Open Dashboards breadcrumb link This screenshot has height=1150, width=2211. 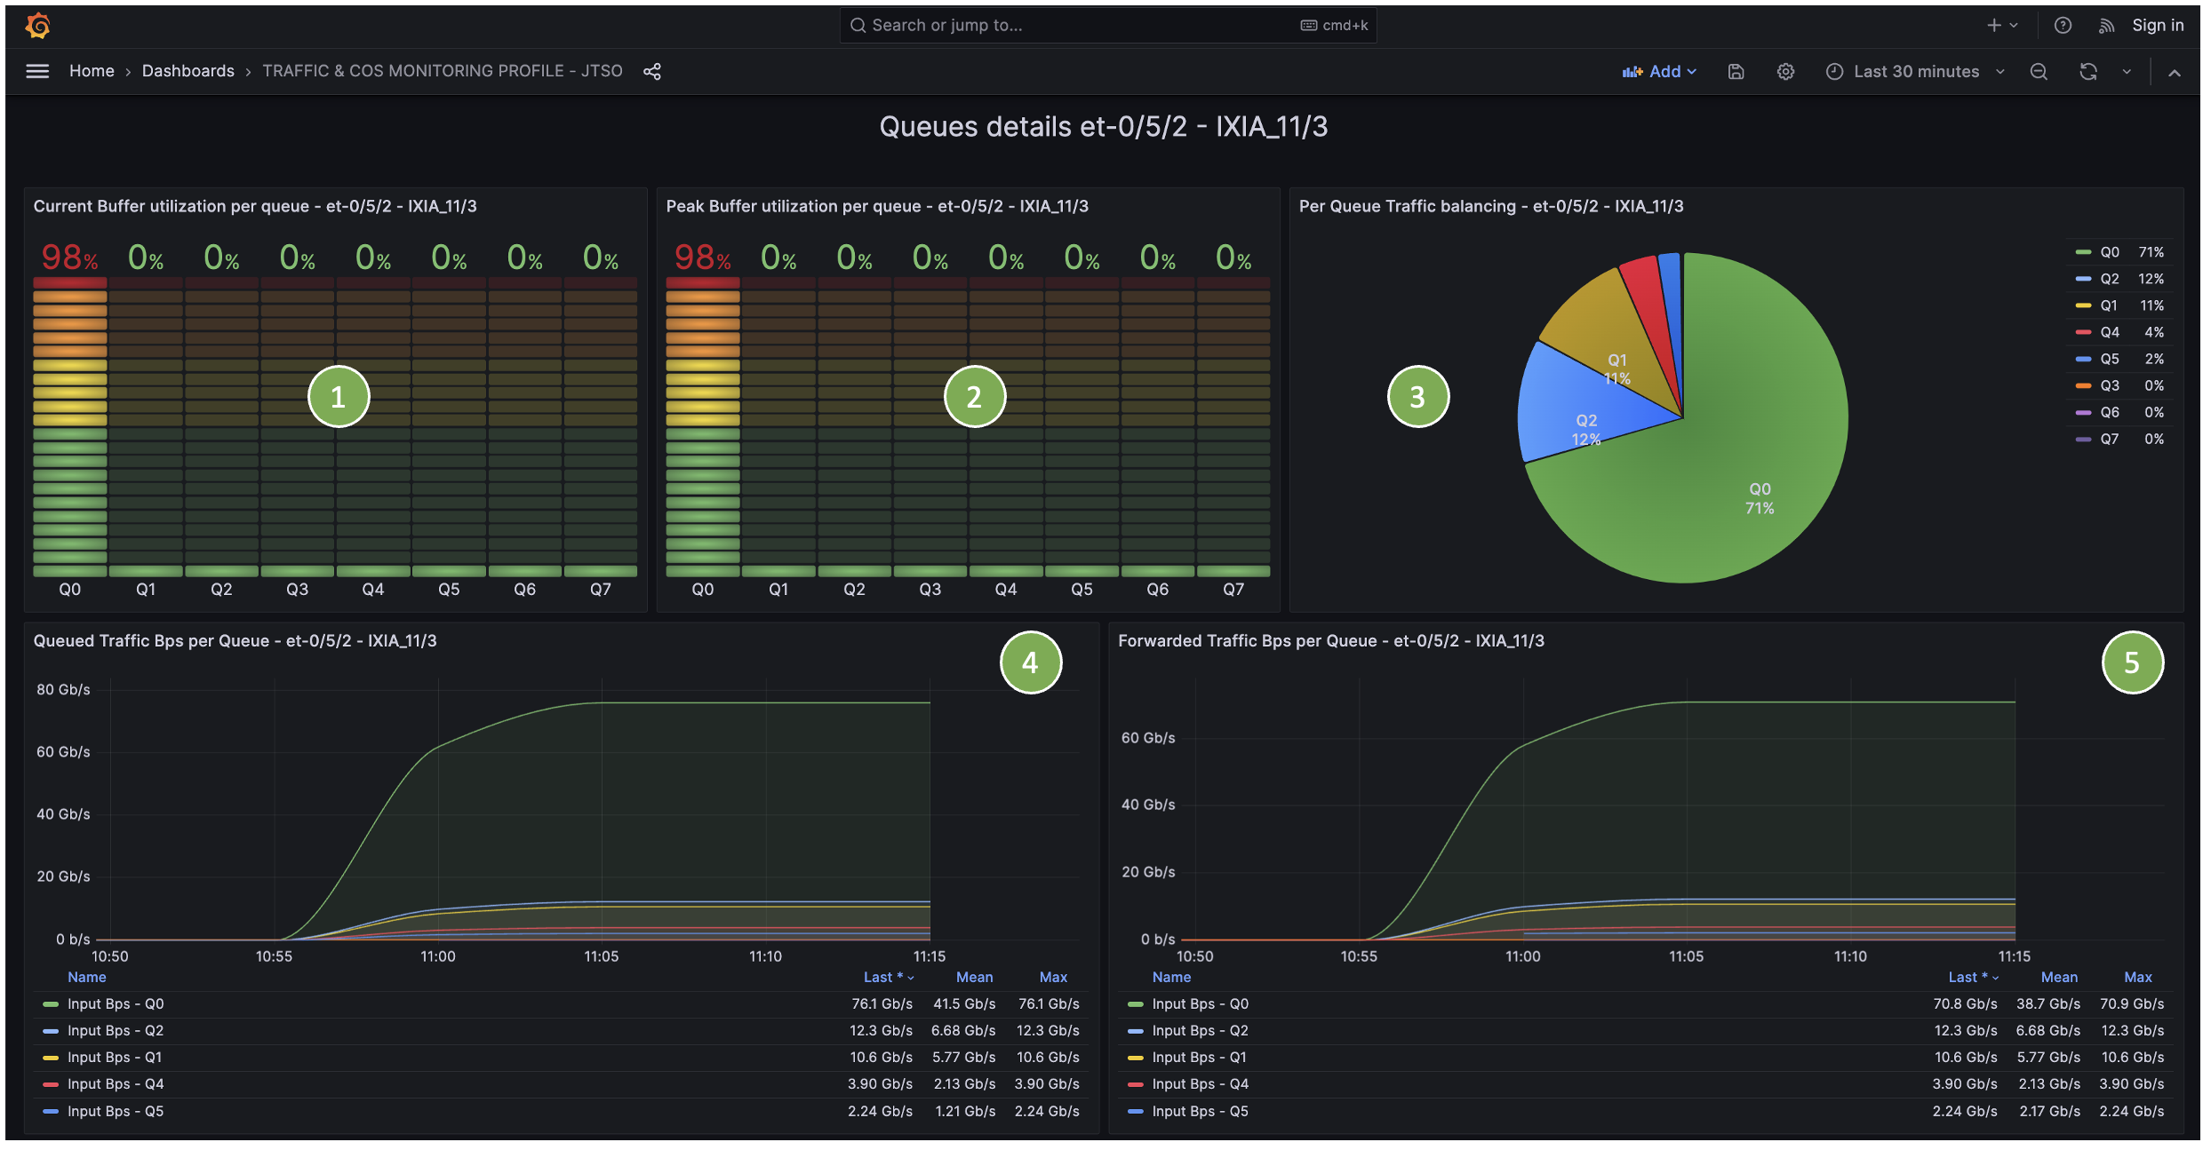[188, 71]
